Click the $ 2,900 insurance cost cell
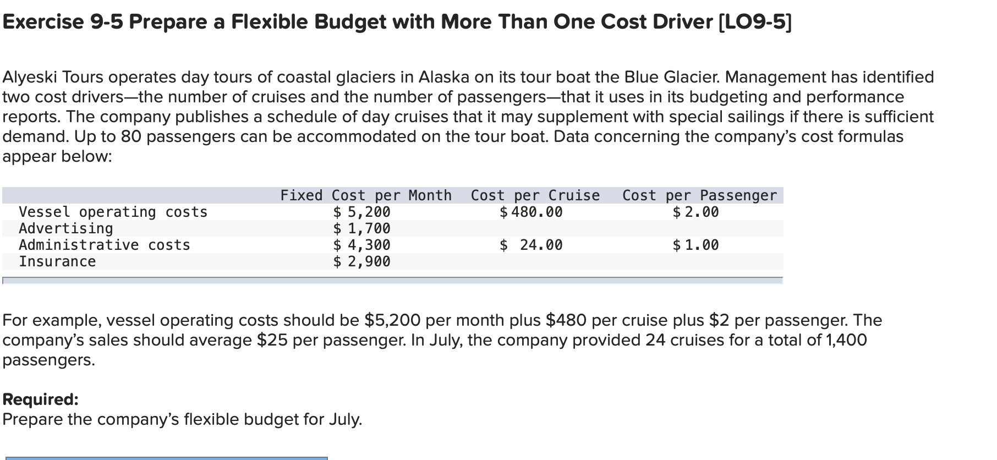The image size is (997, 460). [x=361, y=261]
